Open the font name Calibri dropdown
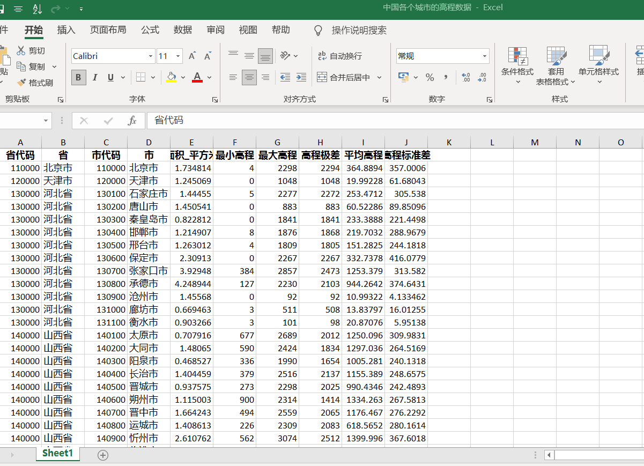This screenshot has width=644, height=466. click(x=151, y=56)
